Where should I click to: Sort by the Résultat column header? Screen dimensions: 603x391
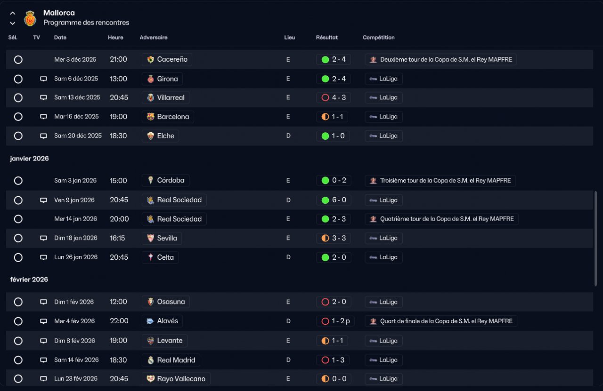(x=327, y=38)
